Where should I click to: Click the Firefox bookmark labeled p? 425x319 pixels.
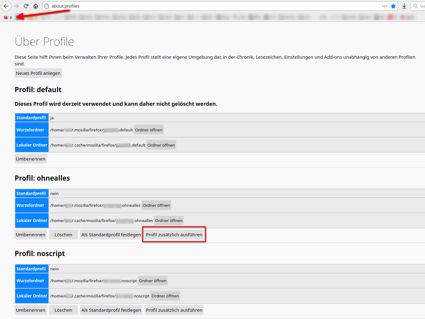8,17
